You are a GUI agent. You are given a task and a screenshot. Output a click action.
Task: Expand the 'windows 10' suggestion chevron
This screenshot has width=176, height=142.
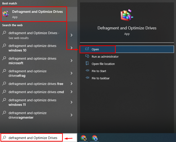[72, 48]
